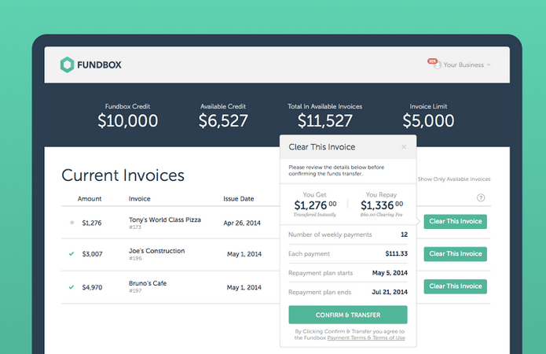
Task: Click the Apr 26, 2014 issue date
Action: pyautogui.click(x=242, y=223)
